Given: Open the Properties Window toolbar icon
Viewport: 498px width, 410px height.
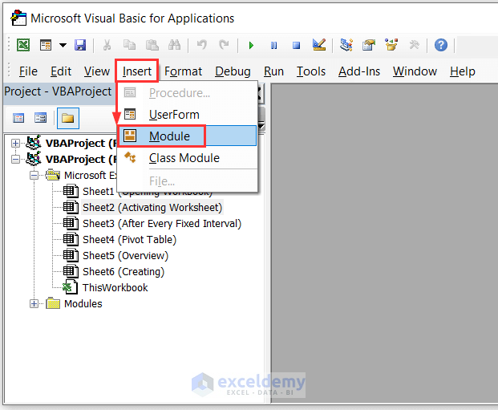Looking at the screenshot, I should click(x=369, y=45).
